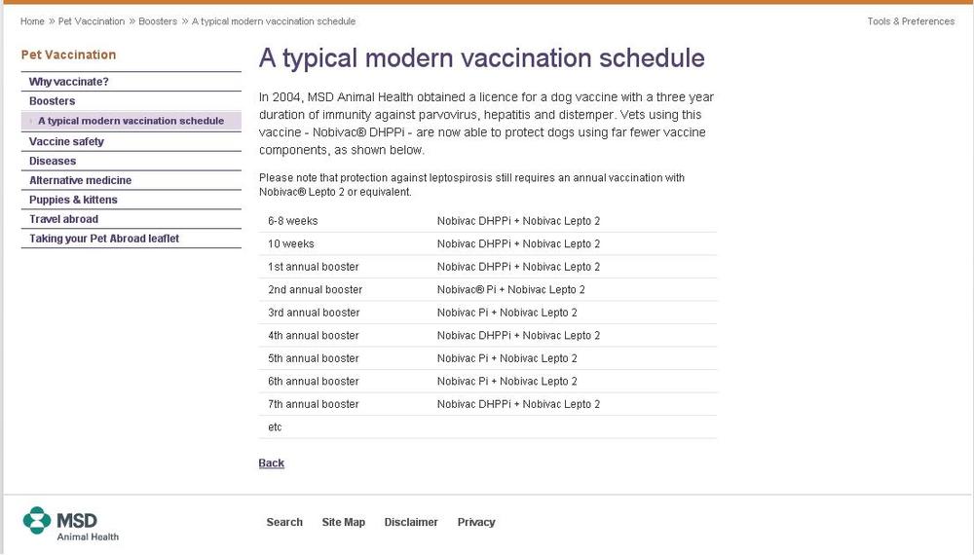Image resolution: width=974 pixels, height=555 pixels.
Task: Open the Boosters sidebar section
Action: click(x=53, y=101)
